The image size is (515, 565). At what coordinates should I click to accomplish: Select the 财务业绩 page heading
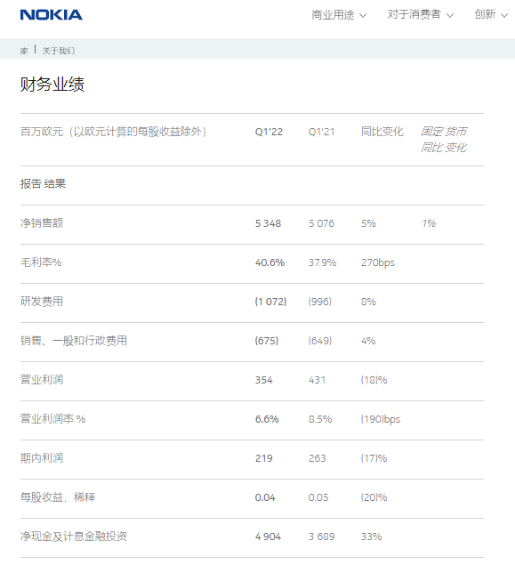[52, 85]
